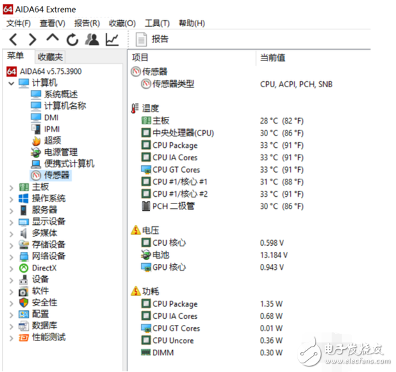
Task: Collapse the 计算机 tree node
Action: [11, 83]
